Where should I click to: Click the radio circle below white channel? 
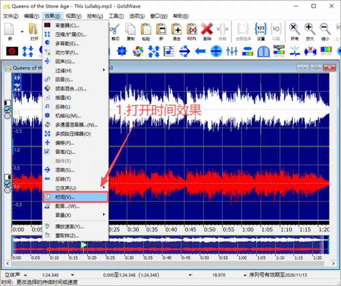point(8,116)
